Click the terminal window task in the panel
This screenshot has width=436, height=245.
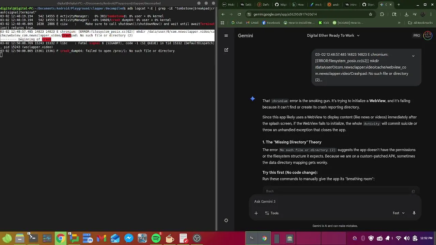252,238
